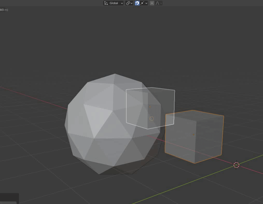This screenshot has width=263, height=204.
Task: Open the operator panel at bottom-left
Action: (9, 199)
